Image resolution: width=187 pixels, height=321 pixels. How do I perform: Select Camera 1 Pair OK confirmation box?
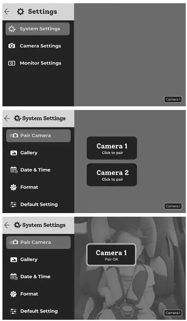click(x=111, y=255)
